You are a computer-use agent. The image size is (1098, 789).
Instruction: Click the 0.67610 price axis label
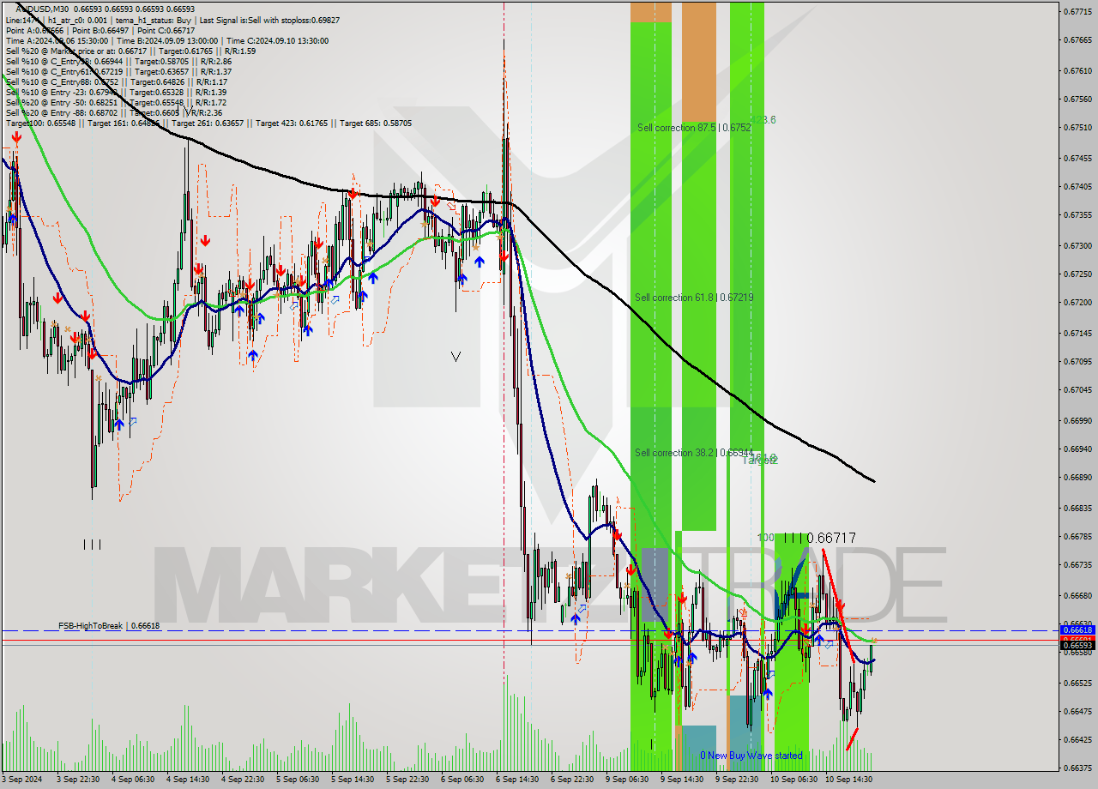(1077, 70)
